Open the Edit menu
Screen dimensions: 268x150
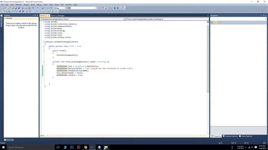[7, 5]
